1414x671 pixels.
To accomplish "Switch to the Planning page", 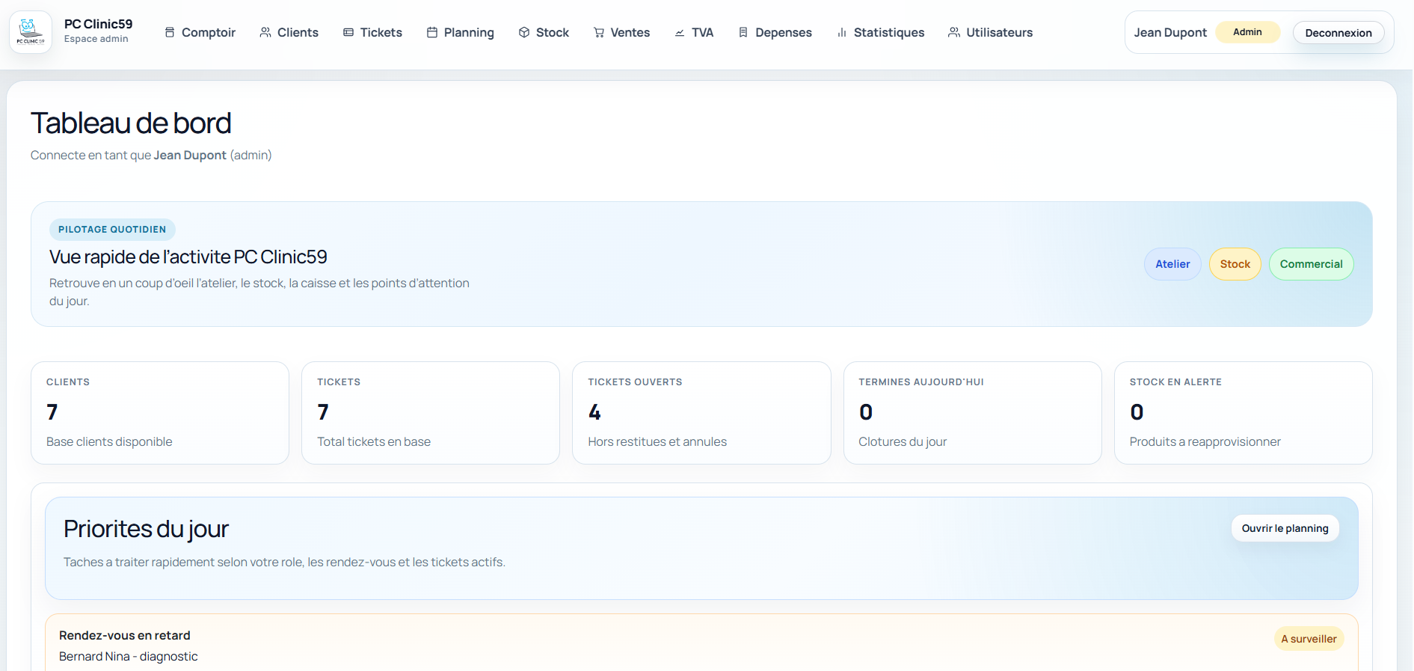I will tap(461, 32).
